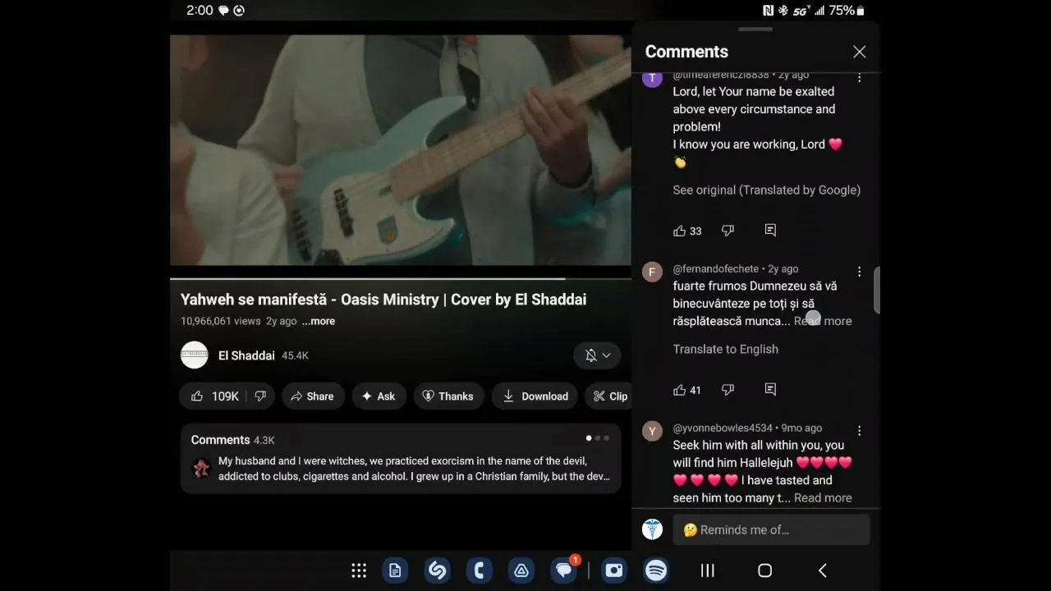This screenshot has width=1051, height=591.
Task: Dislike the comment with 41 likes
Action: point(727,390)
